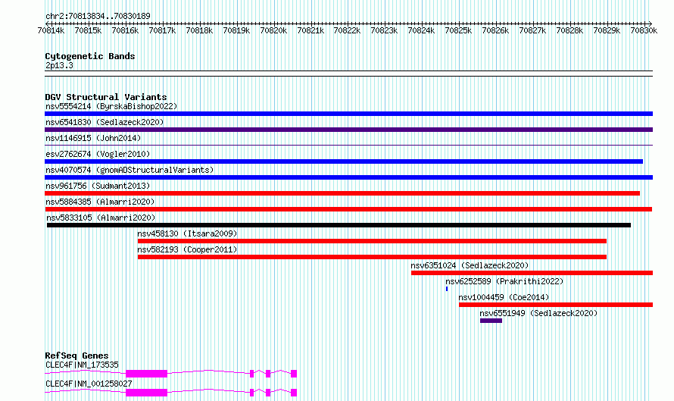Viewport: 674px width, 401px height.
Task: Click nsv1004459 (Coe2014) label
Action: tap(504, 297)
